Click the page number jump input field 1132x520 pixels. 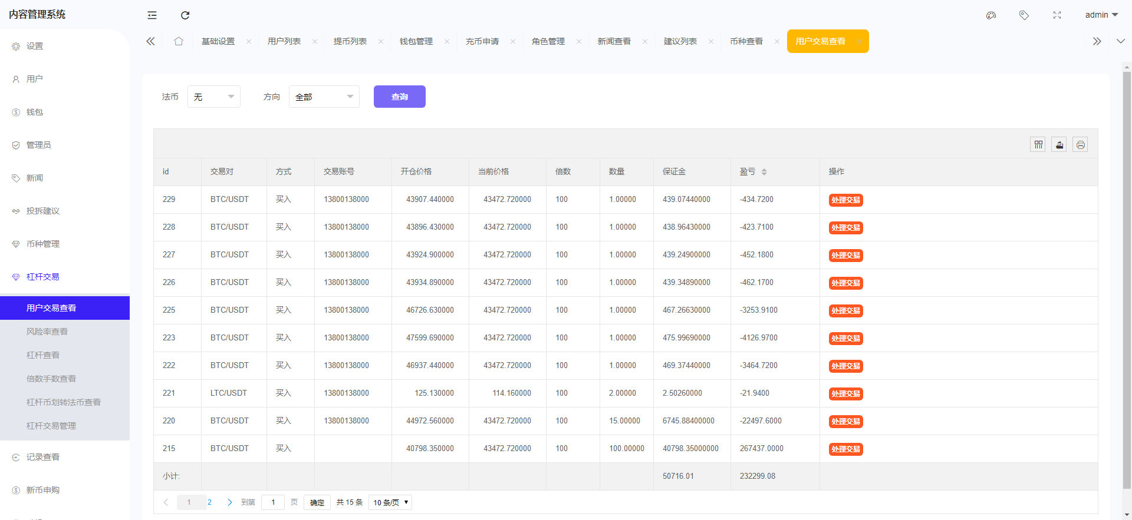(273, 502)
